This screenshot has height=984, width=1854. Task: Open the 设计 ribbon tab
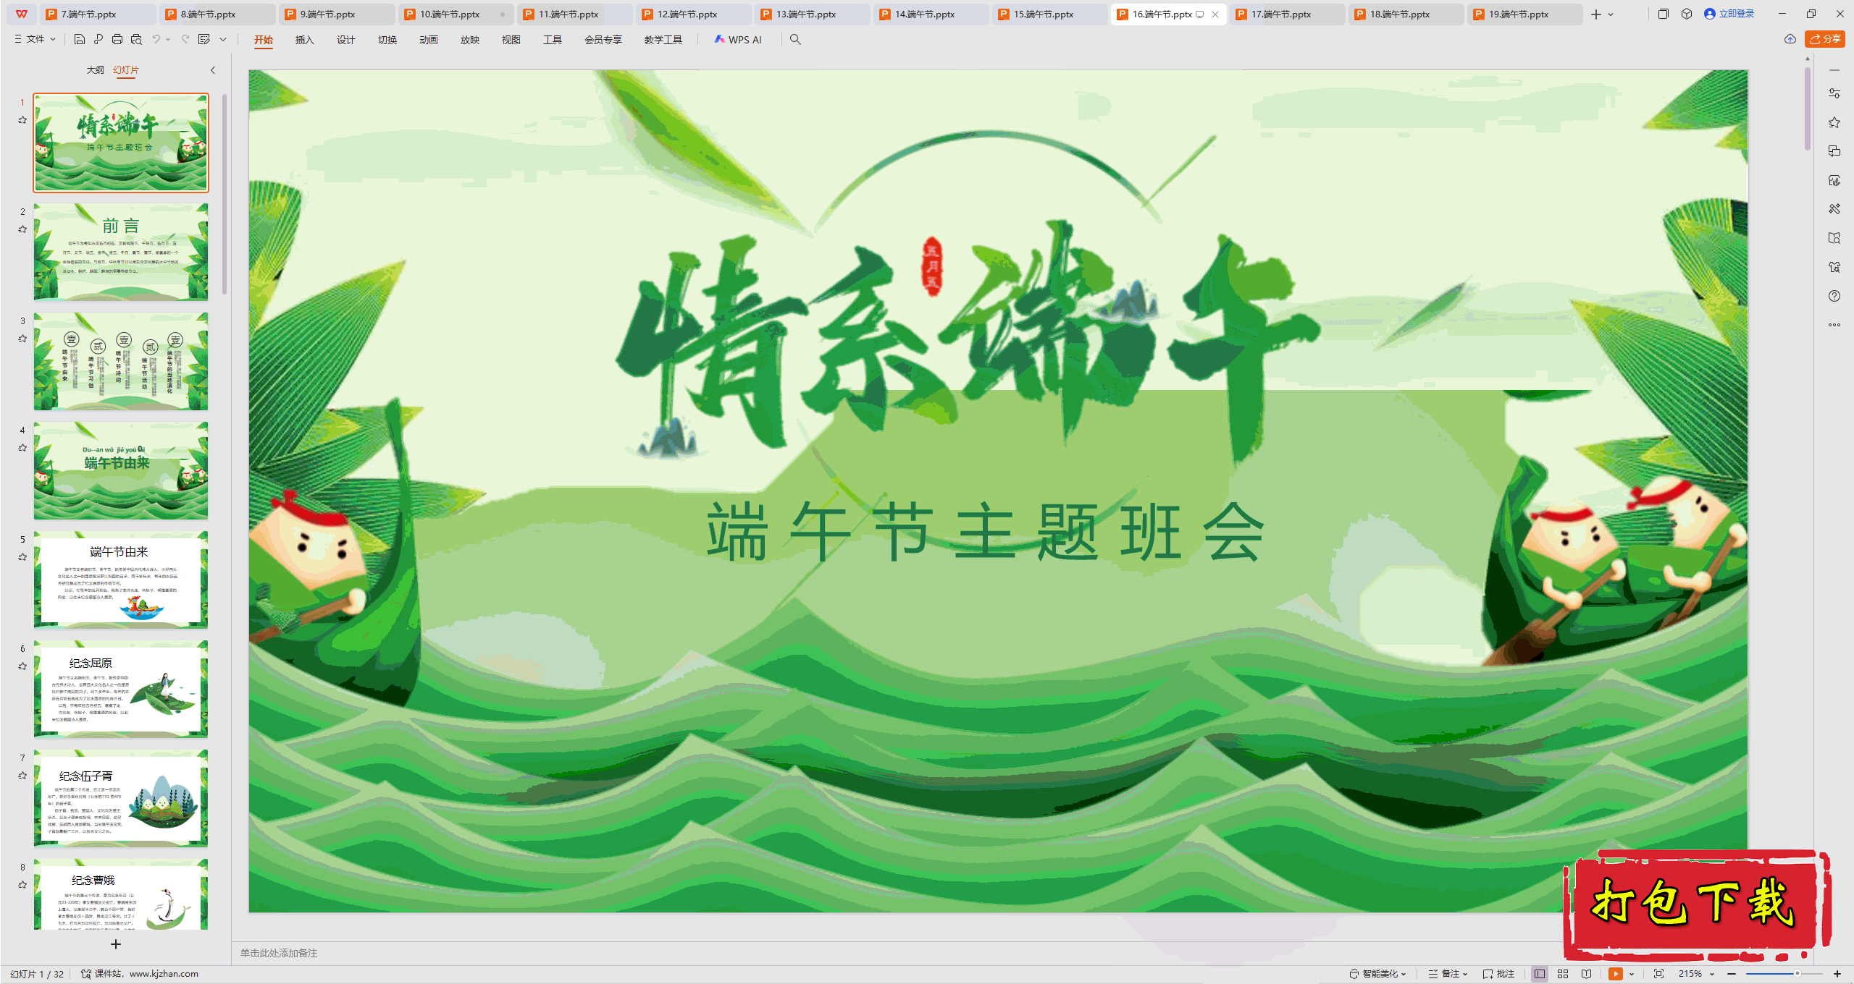tap(346, 40)
